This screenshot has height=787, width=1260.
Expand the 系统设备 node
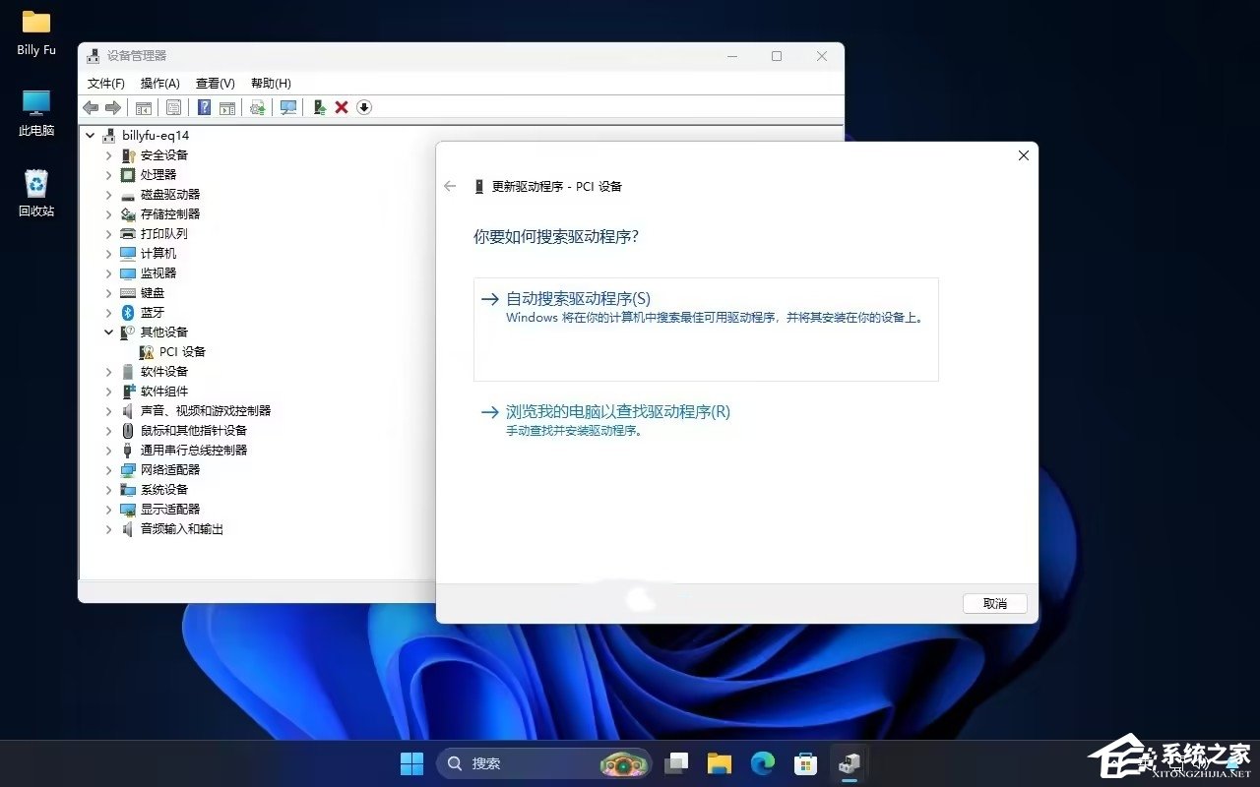click(x=109, y=489)
